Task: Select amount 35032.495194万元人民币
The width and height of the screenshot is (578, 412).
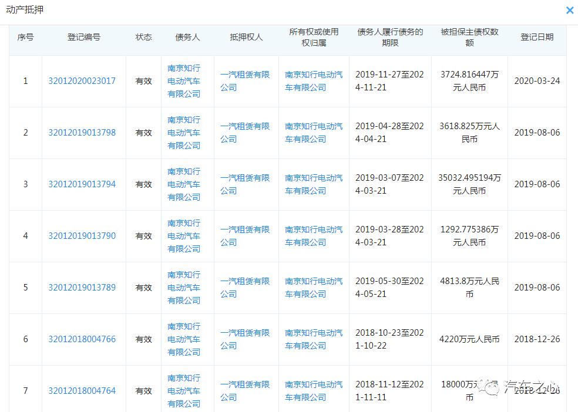Action: pyautogui.click(x=469, y=184)
